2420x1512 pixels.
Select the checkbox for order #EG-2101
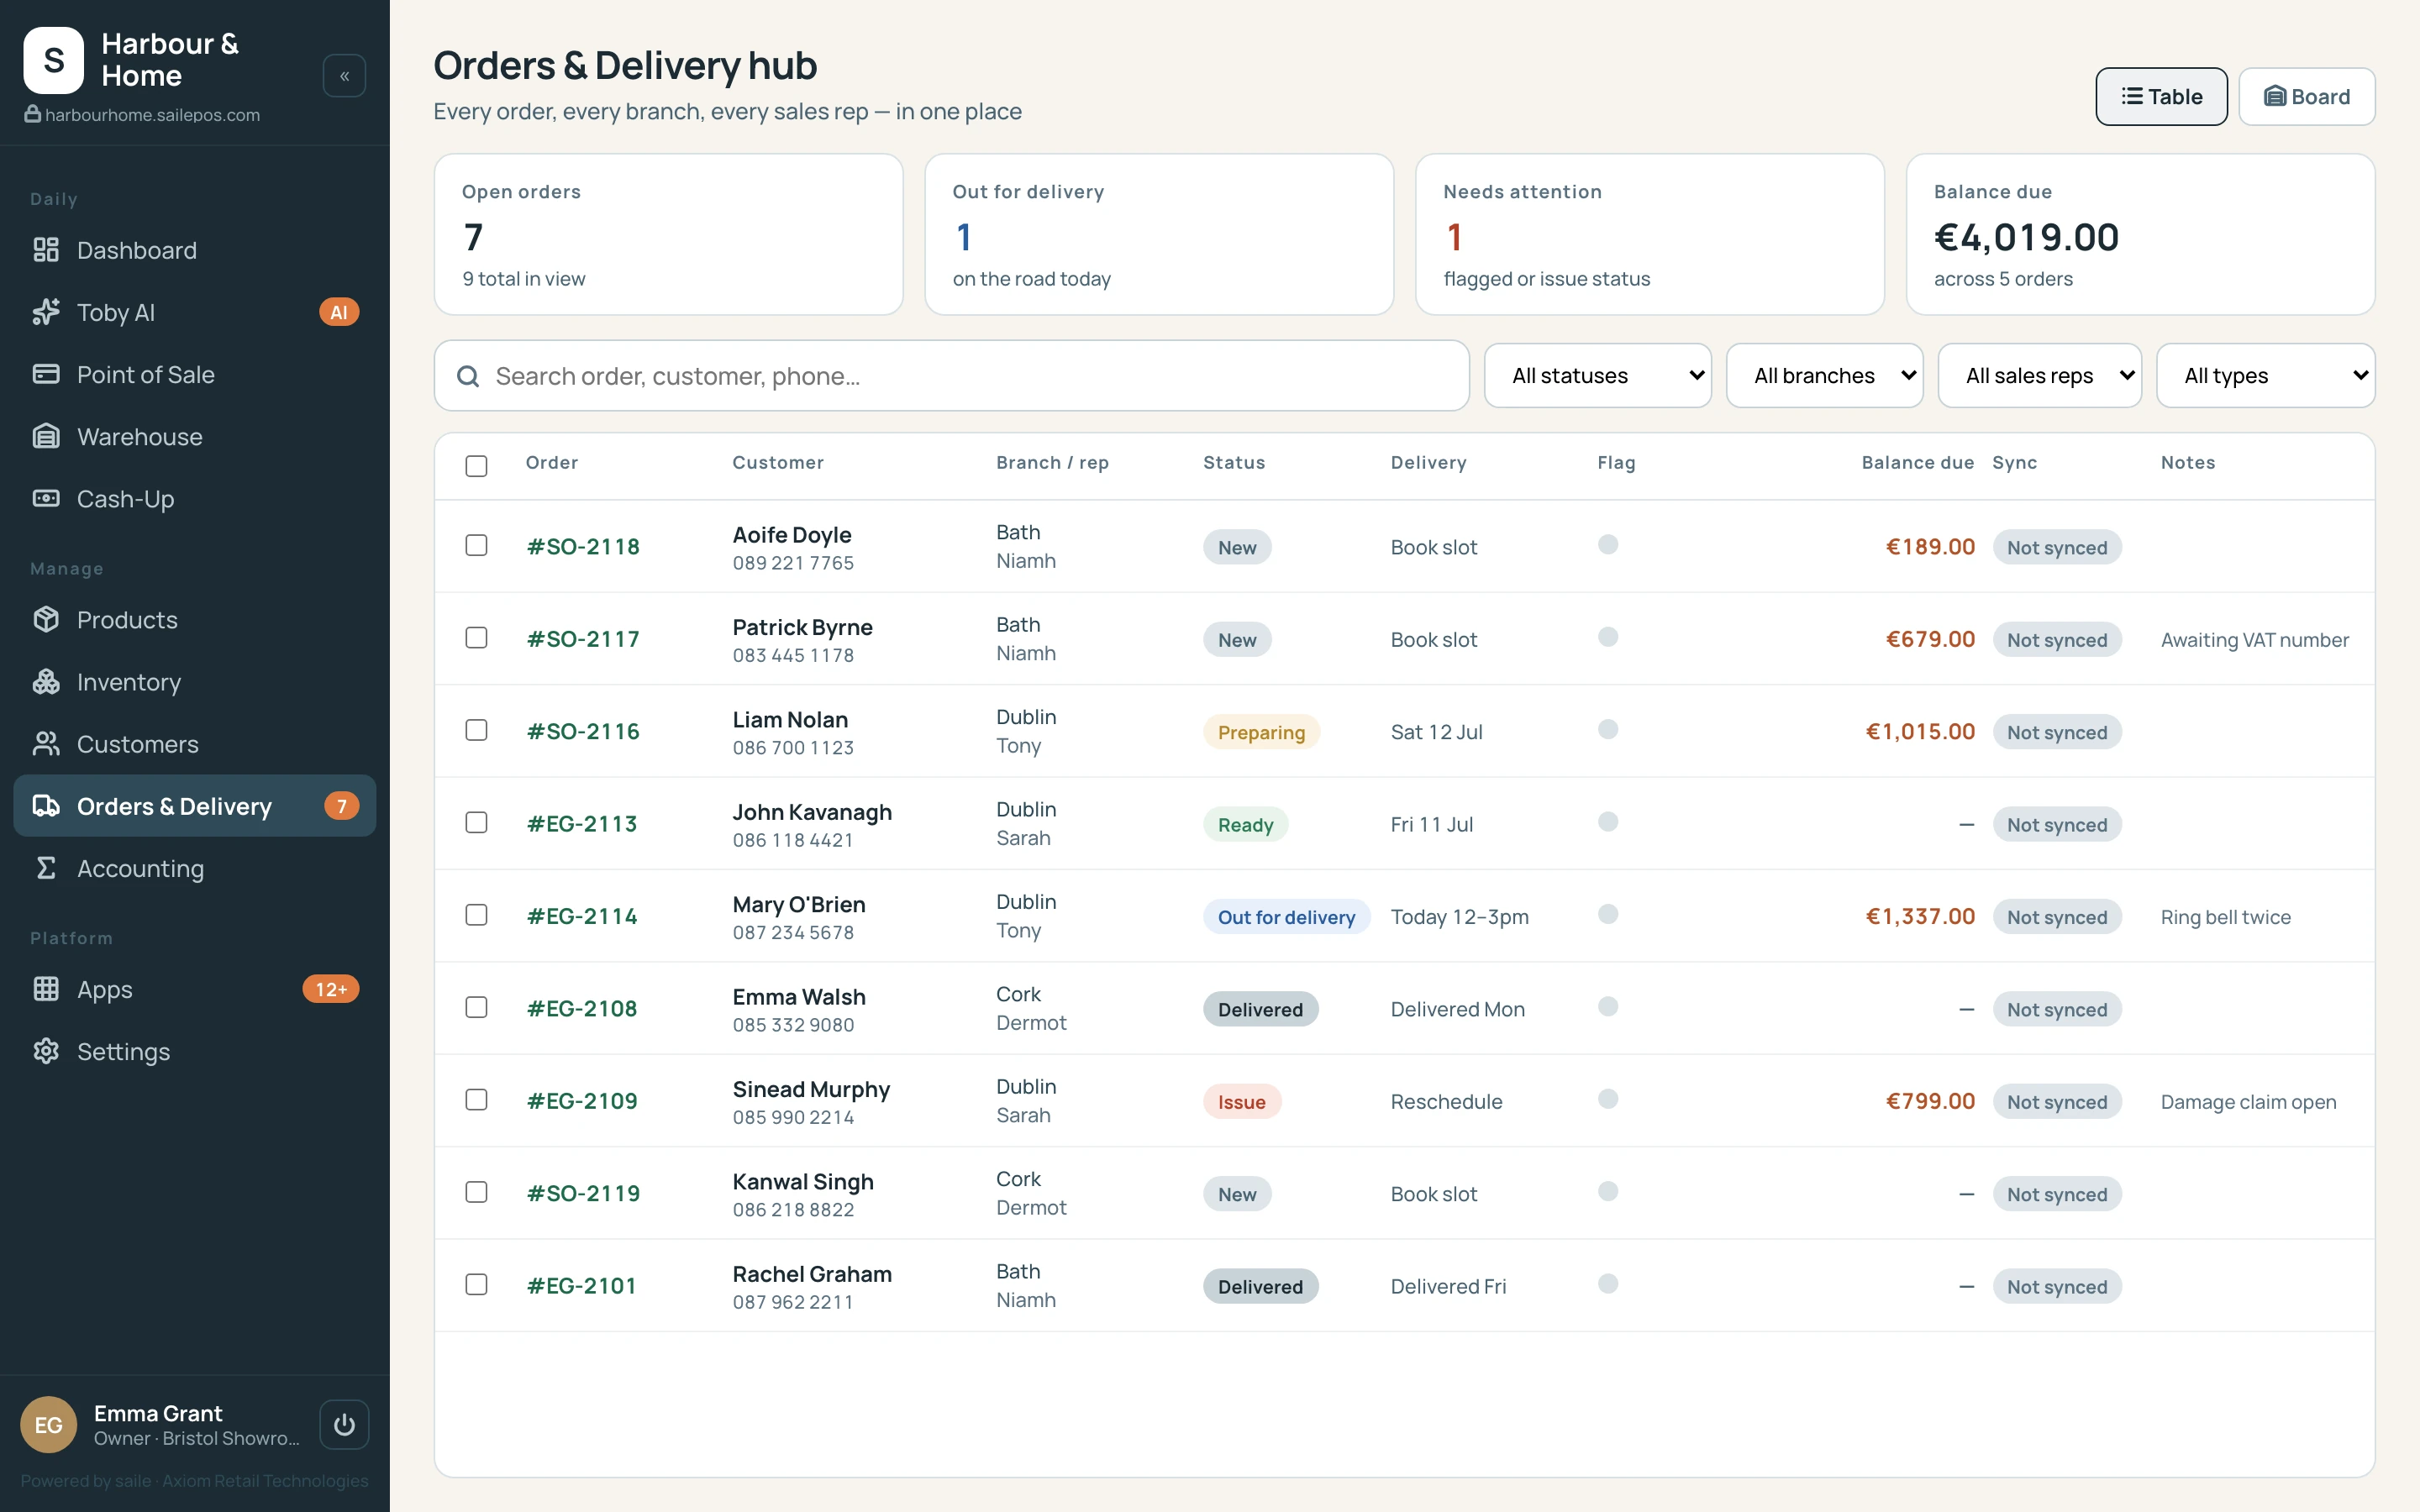[476, 1284]
